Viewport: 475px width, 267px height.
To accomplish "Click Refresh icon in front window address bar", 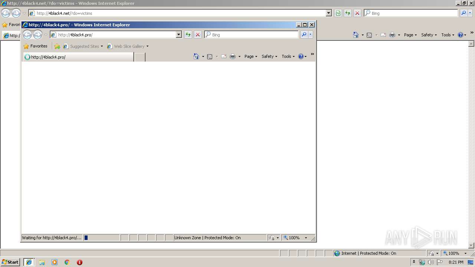I will coord(188,34).
